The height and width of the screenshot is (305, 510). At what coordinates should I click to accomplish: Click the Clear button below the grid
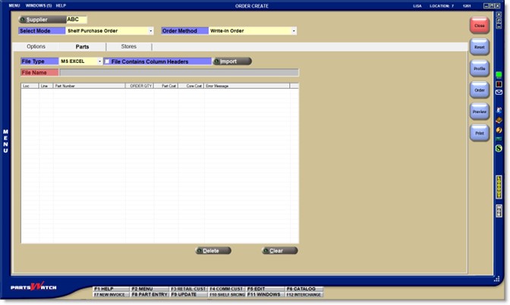tap(279, 250)
